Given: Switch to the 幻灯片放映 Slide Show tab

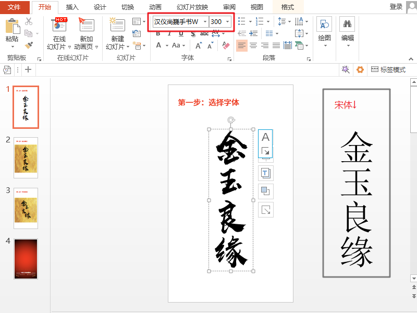Looking at the screenshot, I should click(x=192, y=7).
